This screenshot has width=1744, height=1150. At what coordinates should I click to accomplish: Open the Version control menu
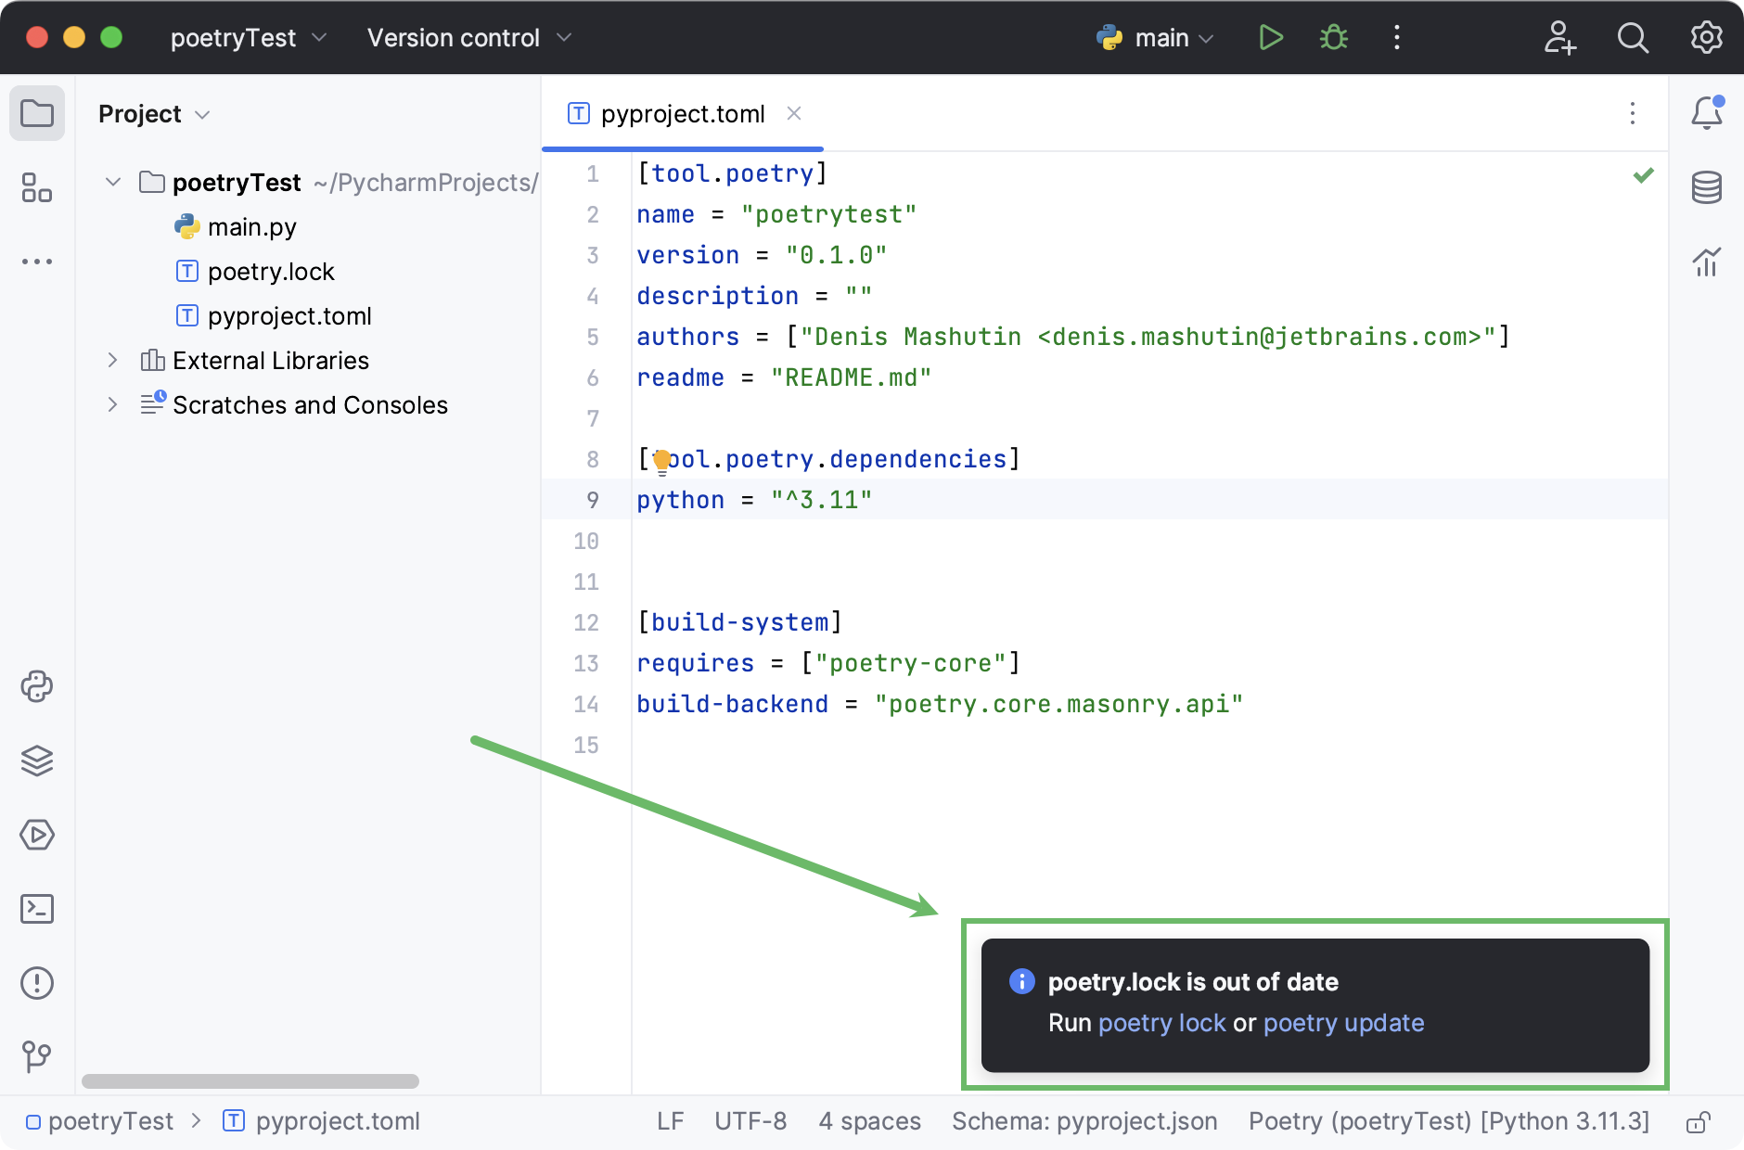pos(468,38)
